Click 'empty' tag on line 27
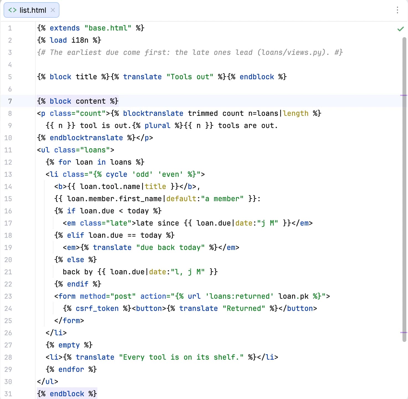Screen dimensions: 408x399 69,345
